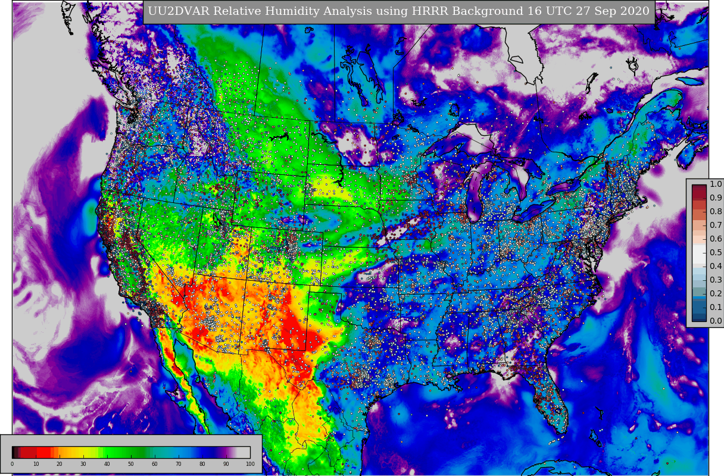Click the '0.8' label on the right colorbar

point(716,212)
